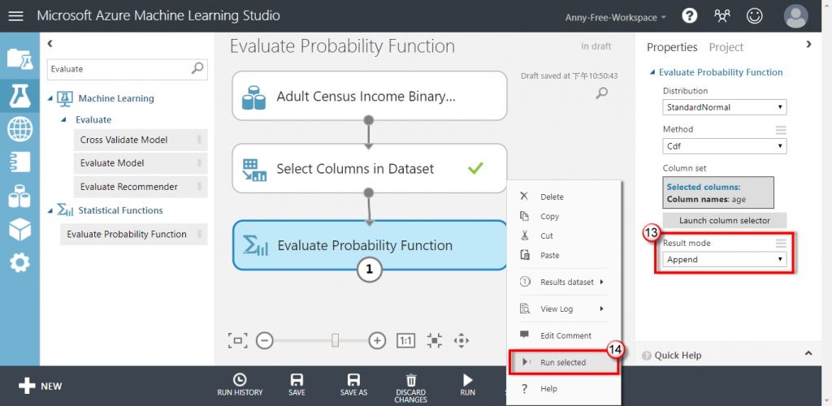
Task: Reset zoom with the 1:1 icon
Action: [x=406, y=340]
